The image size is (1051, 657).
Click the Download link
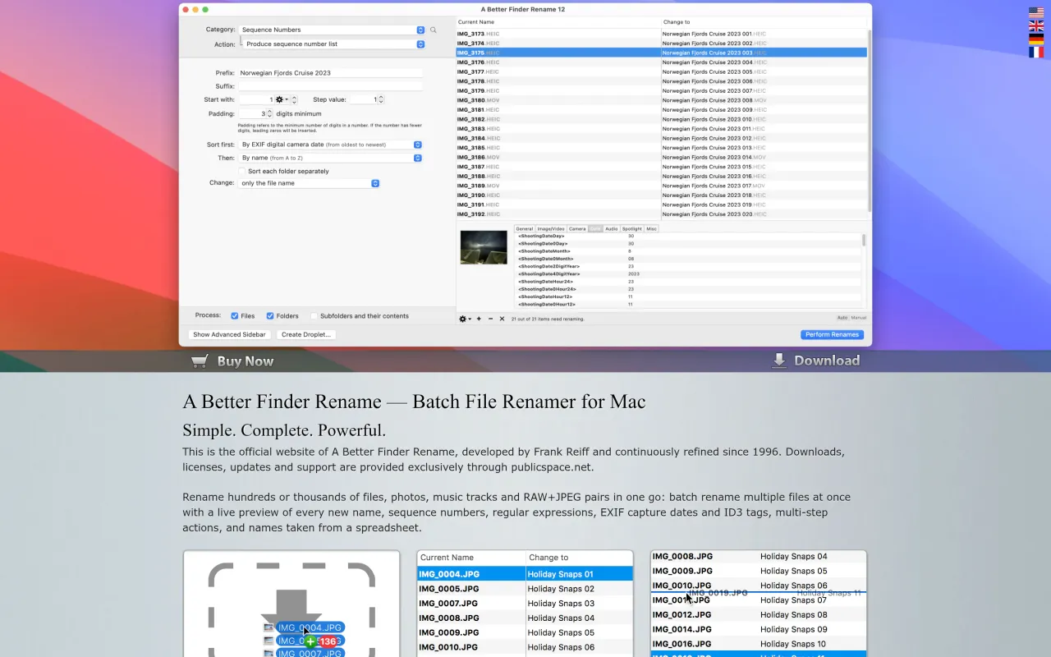tap(827, 361)
